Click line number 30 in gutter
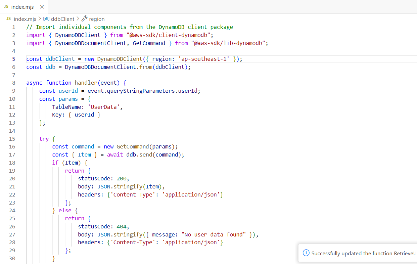The image size is (417, 264). coord(12,258)
